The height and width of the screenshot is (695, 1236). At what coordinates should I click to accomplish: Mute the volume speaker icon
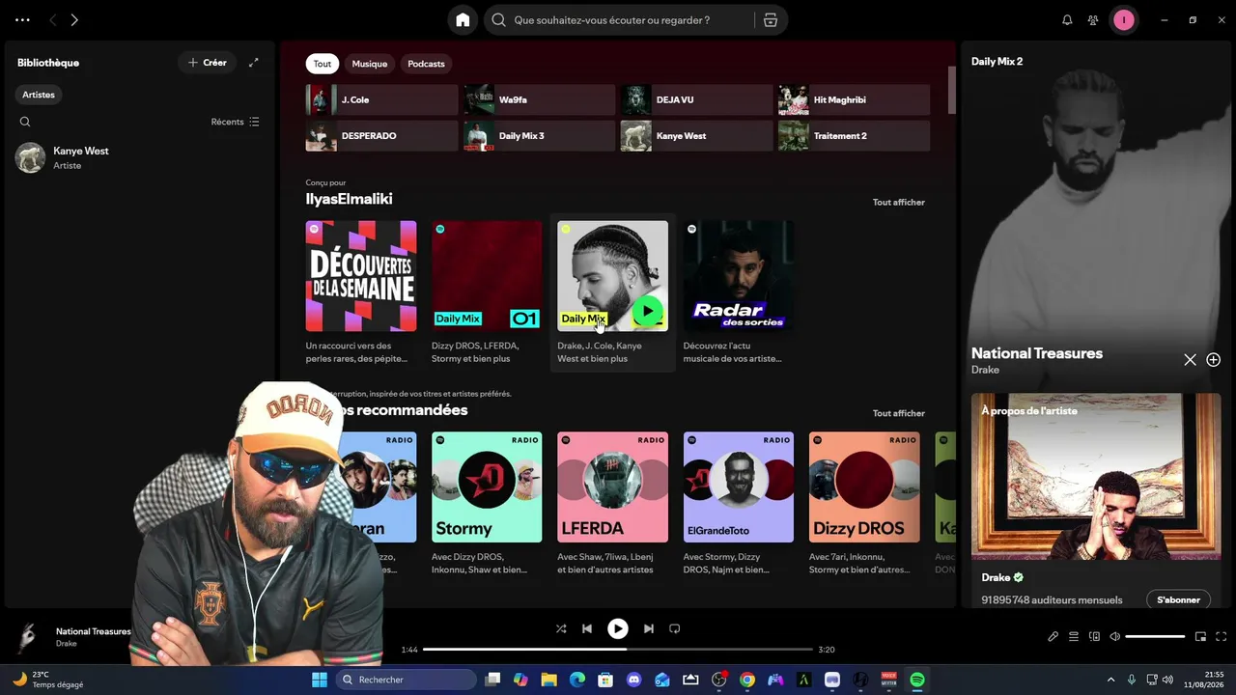[x=1114, y=637]
